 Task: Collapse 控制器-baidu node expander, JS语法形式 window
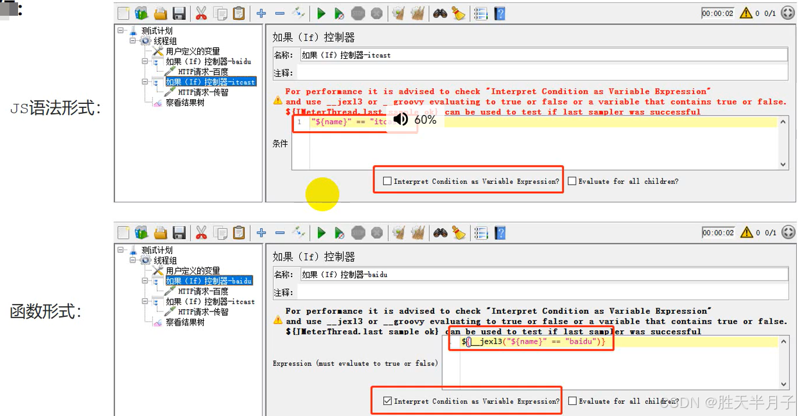(145, 61)
